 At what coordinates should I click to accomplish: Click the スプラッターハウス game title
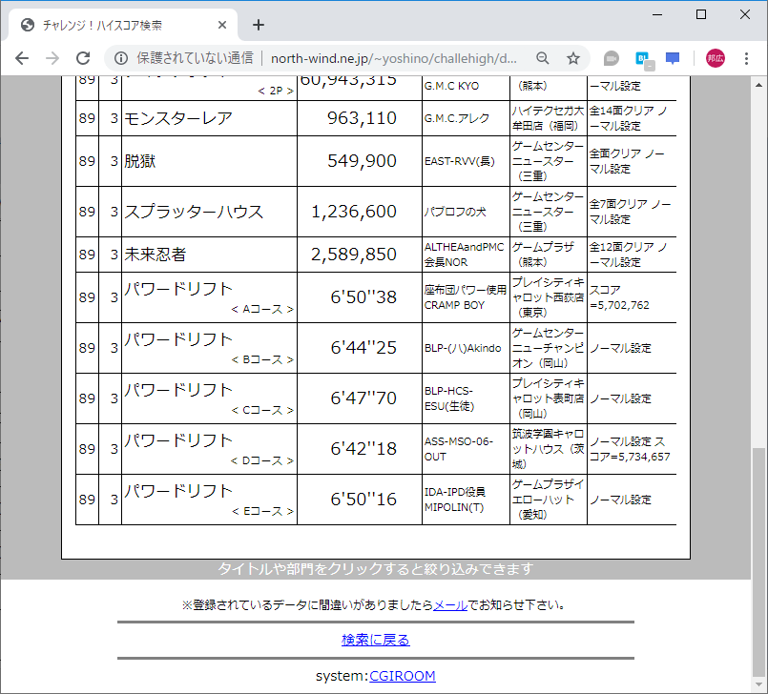click(194, 212)
